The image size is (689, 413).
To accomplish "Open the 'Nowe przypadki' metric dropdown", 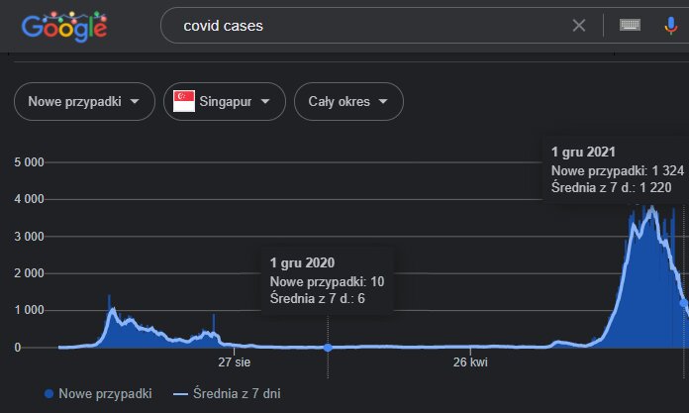I will (x=84, y=102).
